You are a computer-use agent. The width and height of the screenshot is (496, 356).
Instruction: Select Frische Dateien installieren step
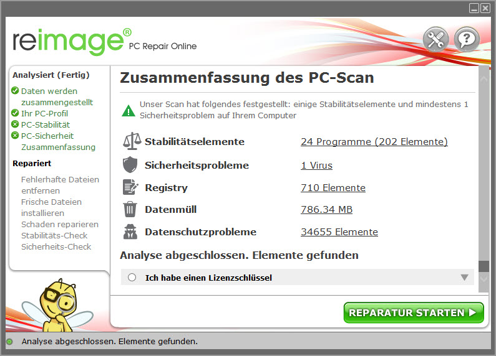click(51, 207)
